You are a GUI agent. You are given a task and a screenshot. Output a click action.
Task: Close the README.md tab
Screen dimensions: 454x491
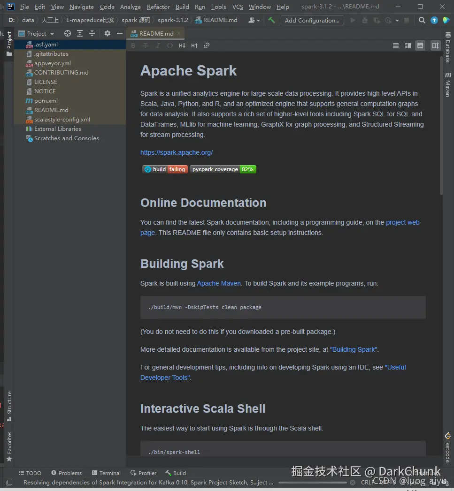click(179, 33)
